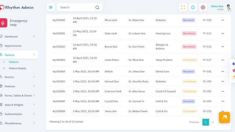This screenshot has height=132, width=235.
Task: Open Forms, Tables & Charts section
Action: click(18, 95)
